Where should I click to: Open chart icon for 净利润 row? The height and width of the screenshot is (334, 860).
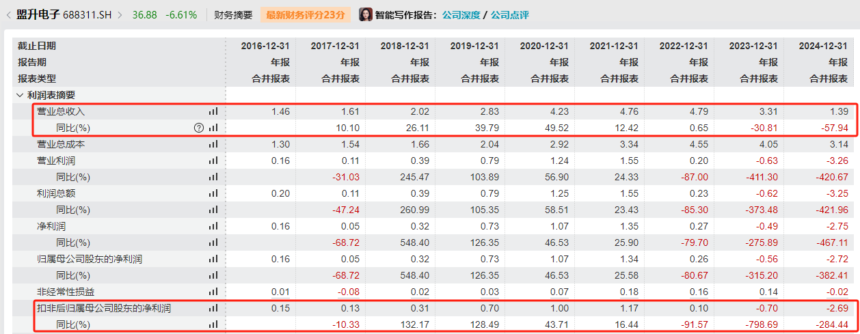pyautogui.click(x=213, y=226)
